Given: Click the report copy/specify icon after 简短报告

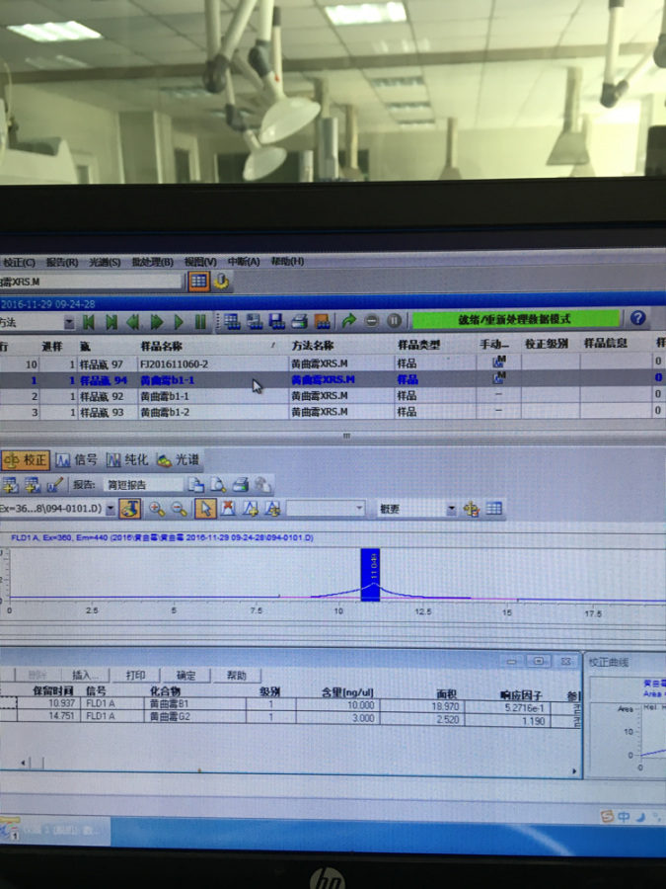Looking at the screenshot, I should point(196,485).
